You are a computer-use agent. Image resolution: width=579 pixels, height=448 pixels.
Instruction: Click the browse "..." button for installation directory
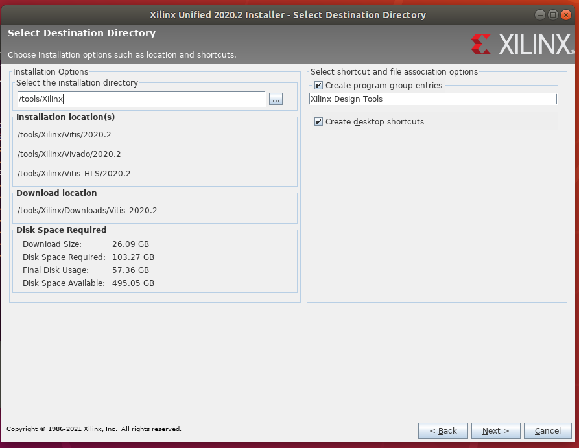click(x=276, y=99)
